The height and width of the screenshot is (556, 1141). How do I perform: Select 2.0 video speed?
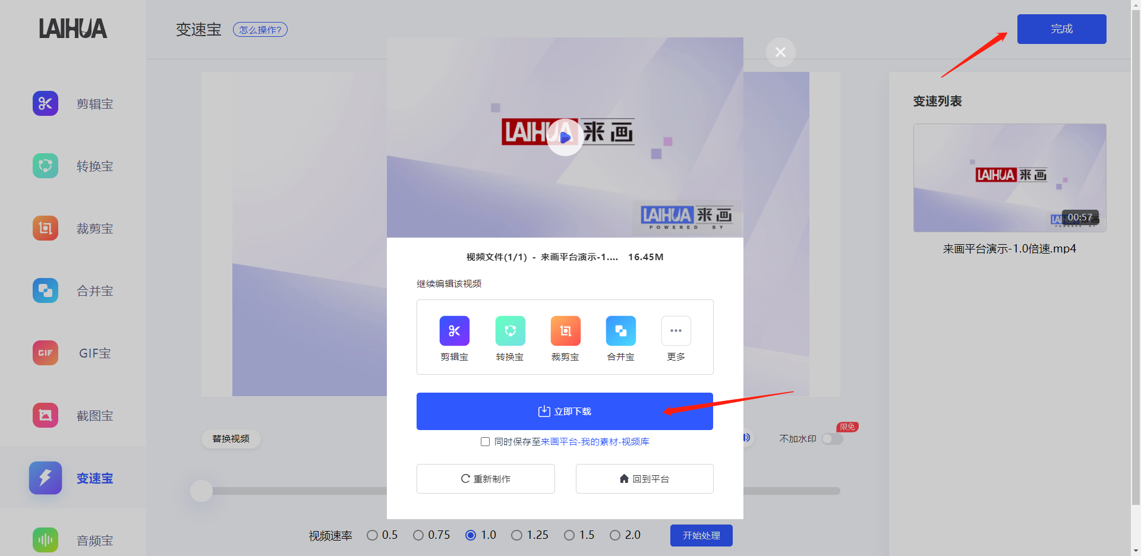[x=615, y=535]
